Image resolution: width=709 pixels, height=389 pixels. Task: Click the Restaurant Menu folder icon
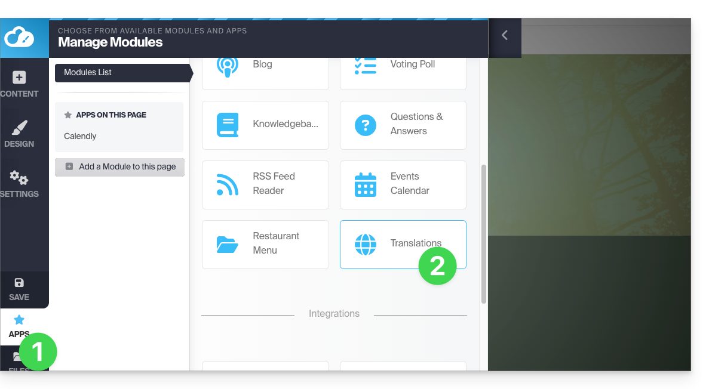tap(228, 245)
